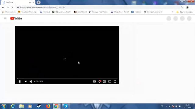This screenshot has width=195, height=109.
Task: Focus the address bar URL
Action: tap(43, 7)
